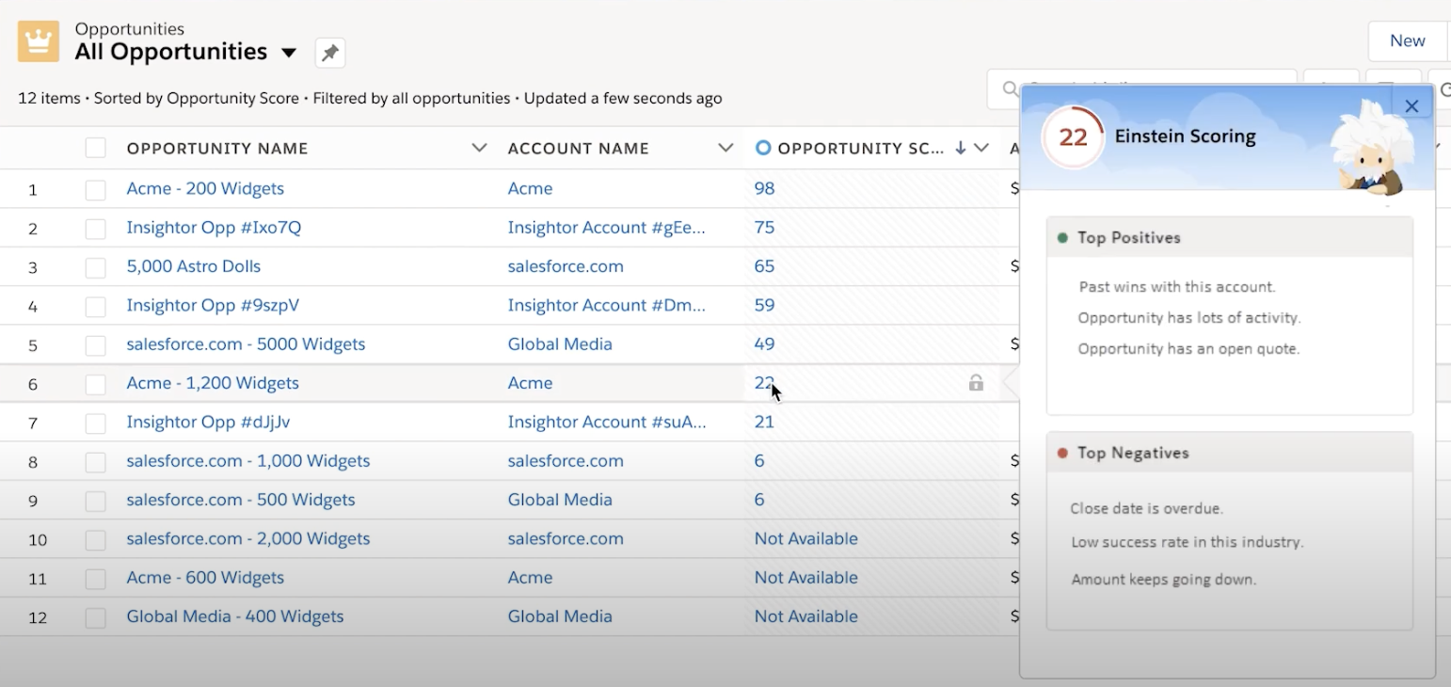The image size is (1451, 687).
Task: Pin the All Opportunities list view
Action: [x=330, y=54]
